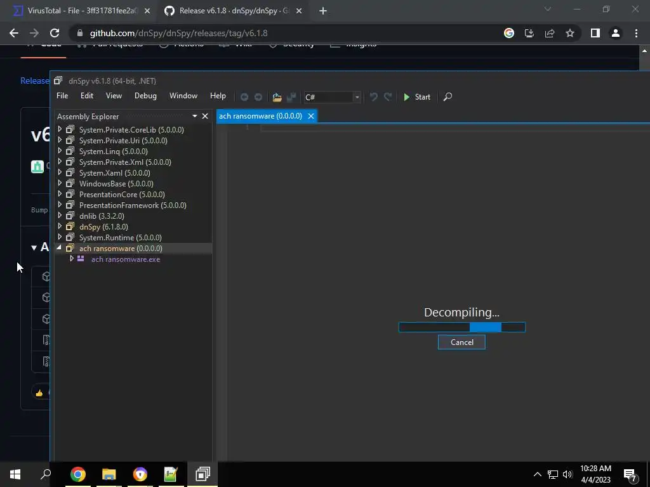
Task: Click the Undo toolbar icon
Action: (373, 97)
